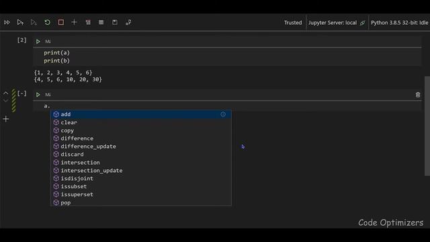Run cell [2] with its play button

click(38, 42)
